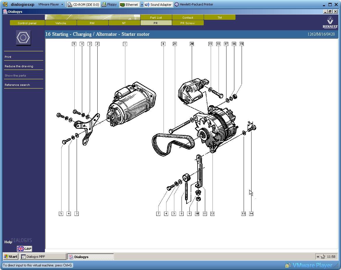The width and height of the screenshot is (341, 270).
Task: Click the VMware Player logo bottom right
Action: [x=309, y=265]
